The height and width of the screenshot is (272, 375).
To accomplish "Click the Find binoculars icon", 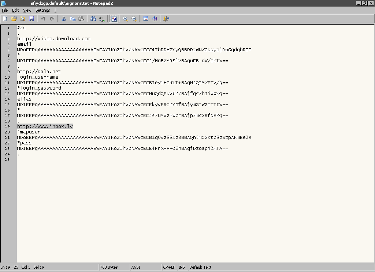I will [x=93, y=19].
